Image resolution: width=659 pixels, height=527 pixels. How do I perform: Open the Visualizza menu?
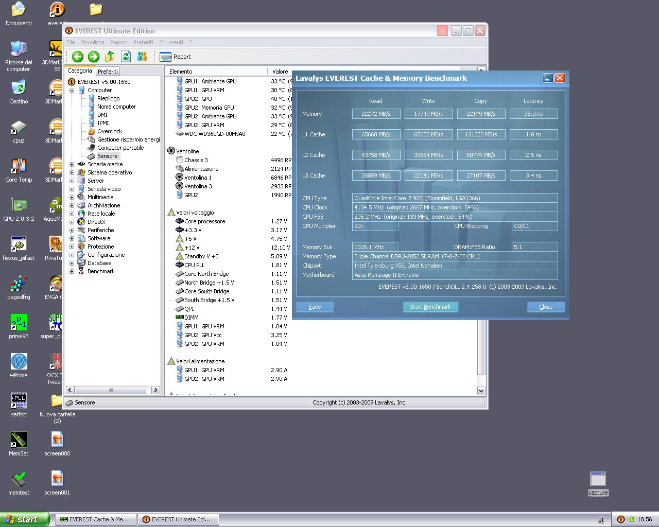pyautogui.click(x=92, y=42)
